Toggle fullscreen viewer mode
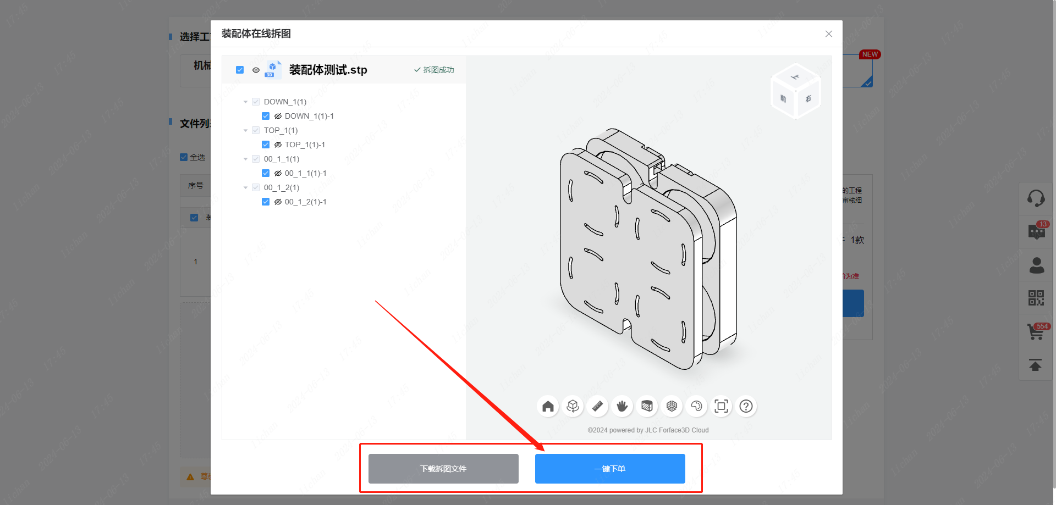Image resolution: width=1056 pixels, height=505 pixels. (x=721, y=406)
